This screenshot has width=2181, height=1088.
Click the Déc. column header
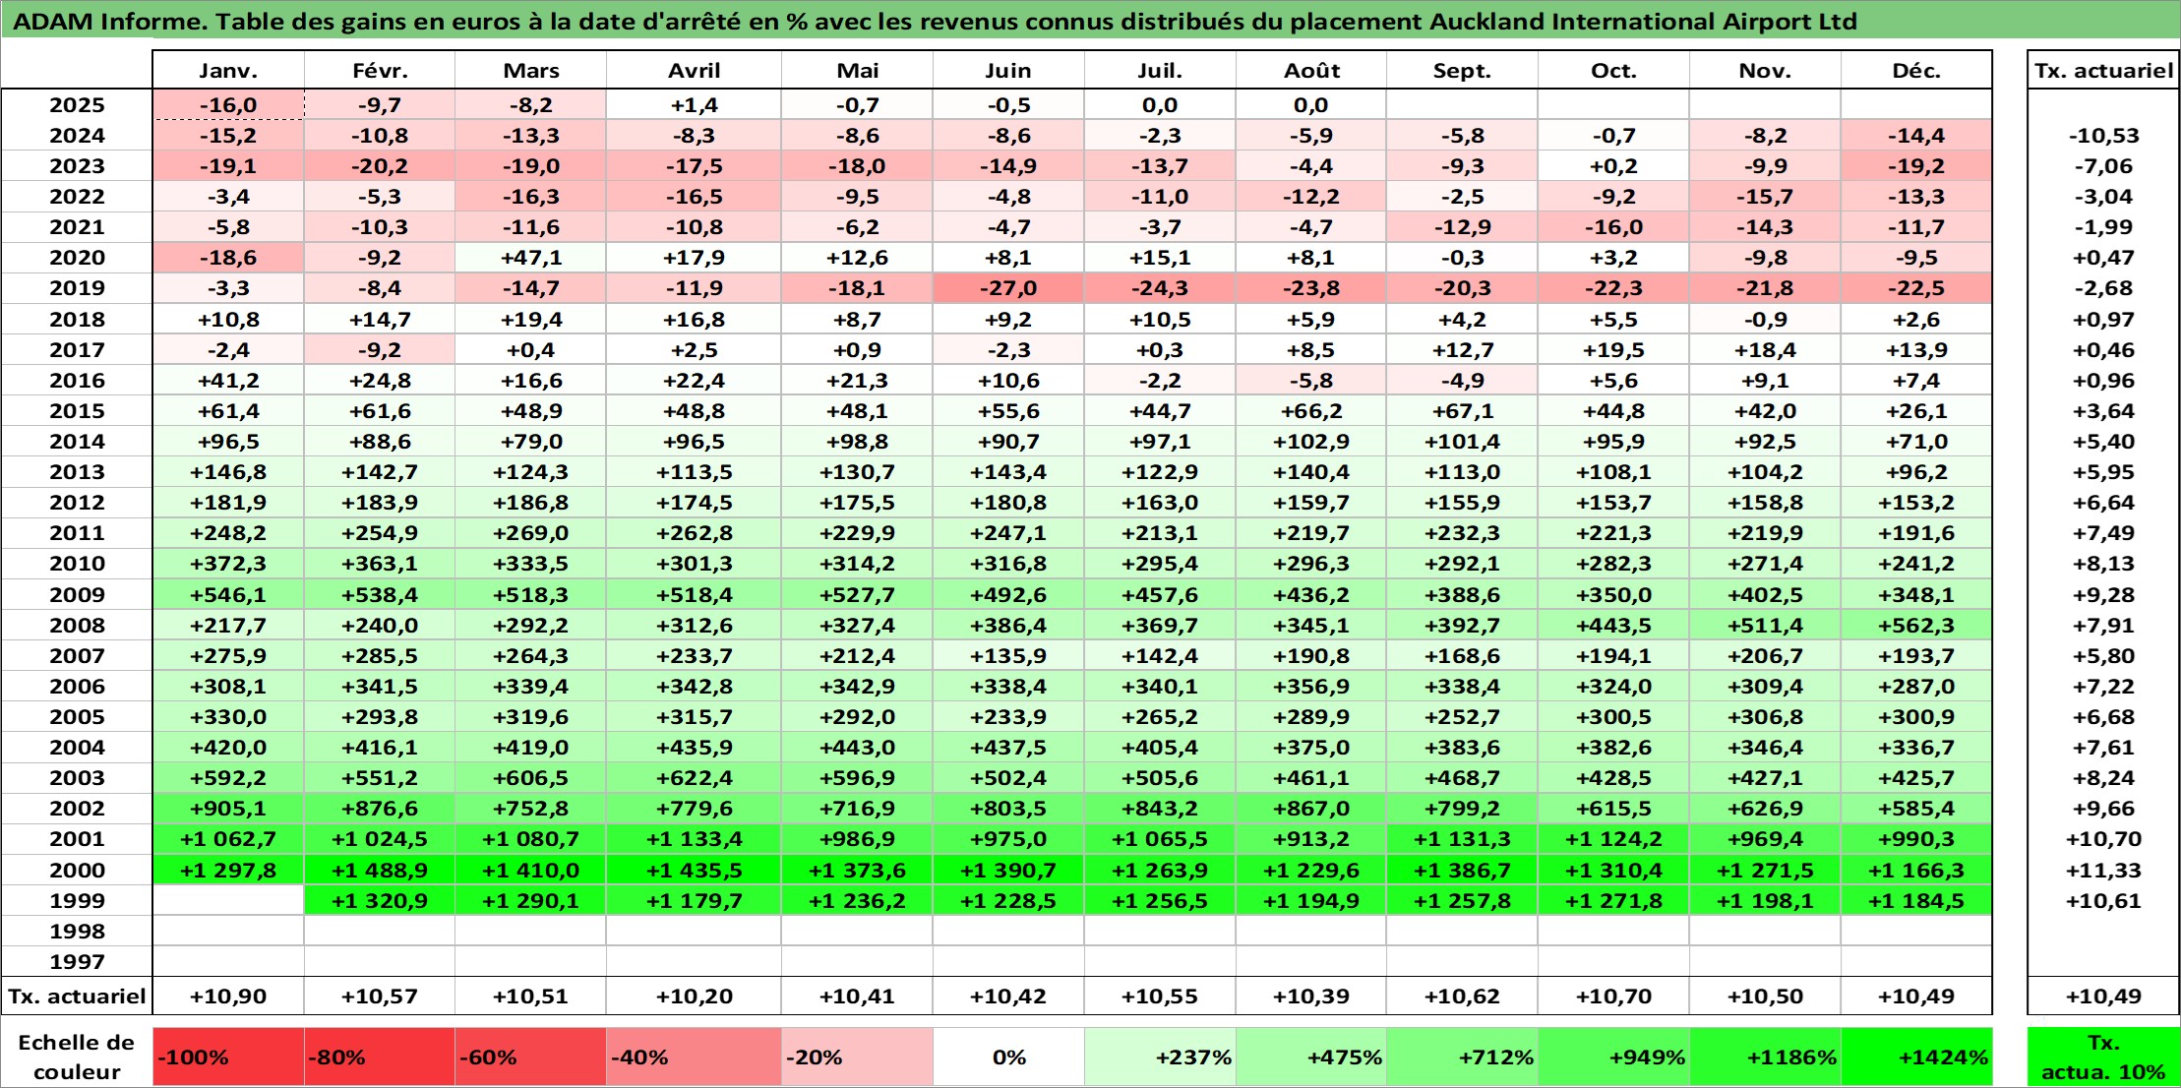click(x=1916, y=70)
